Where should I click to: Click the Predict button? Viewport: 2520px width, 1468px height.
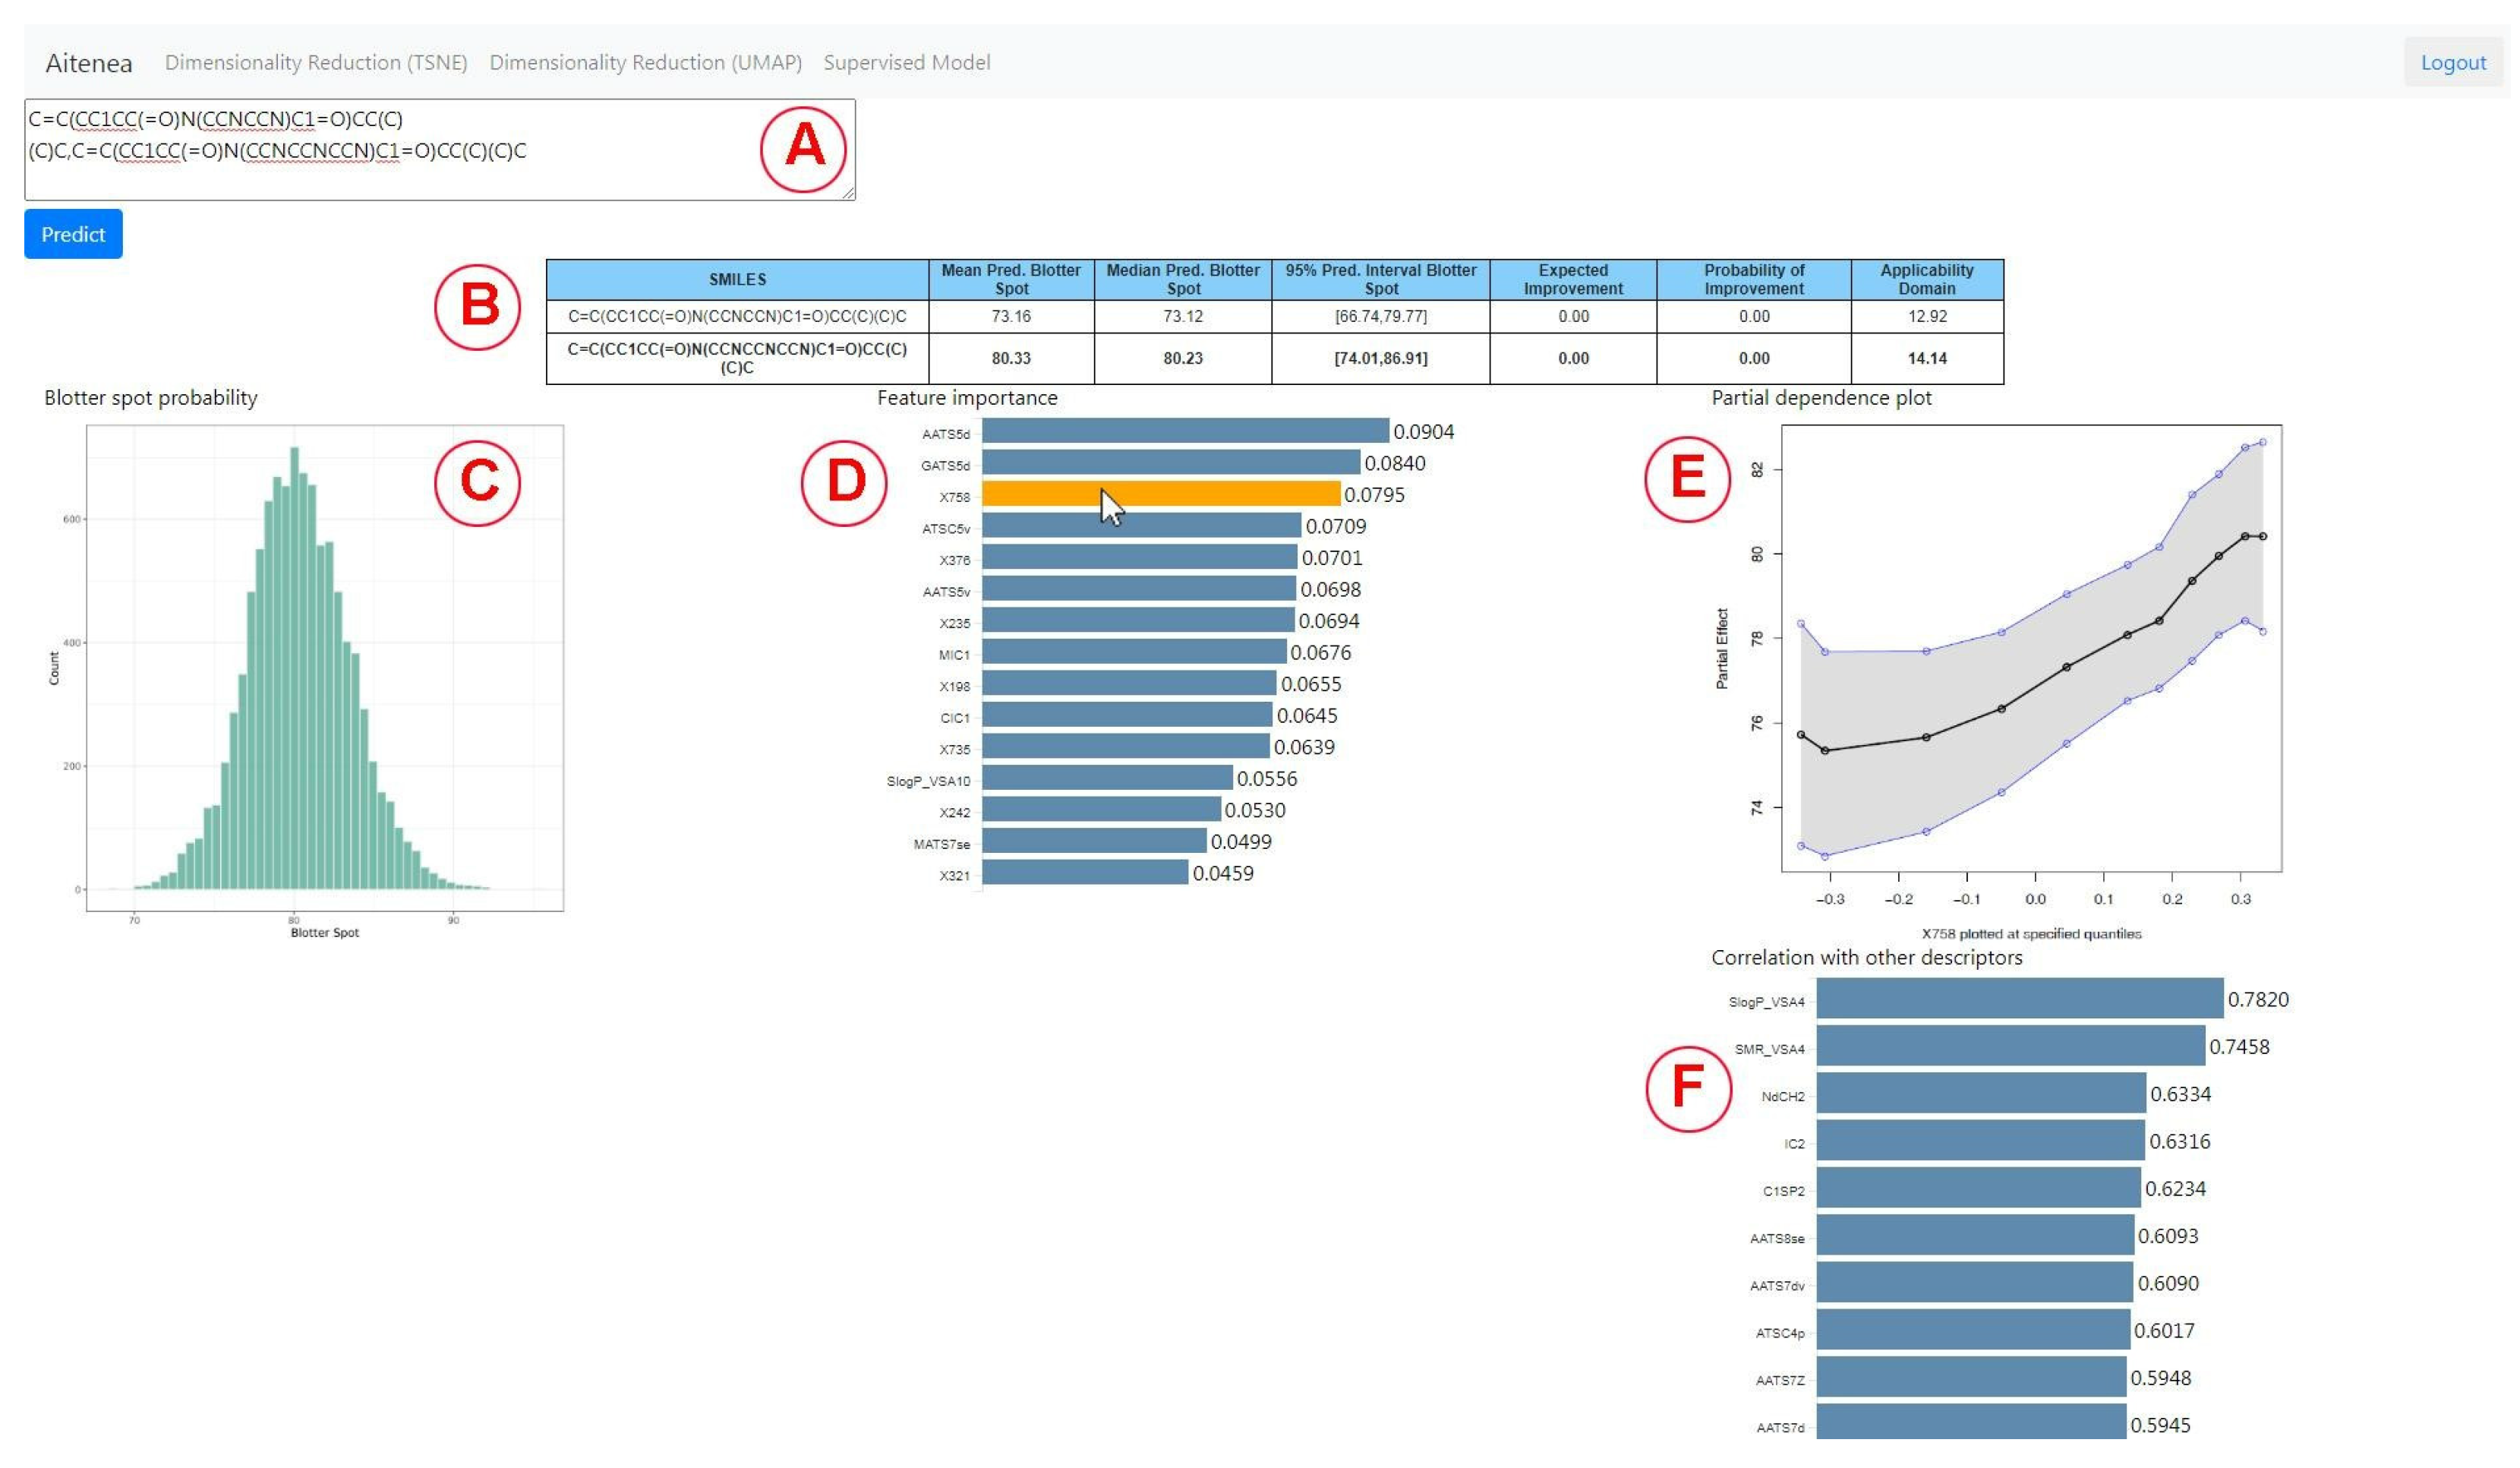point(73,234)
